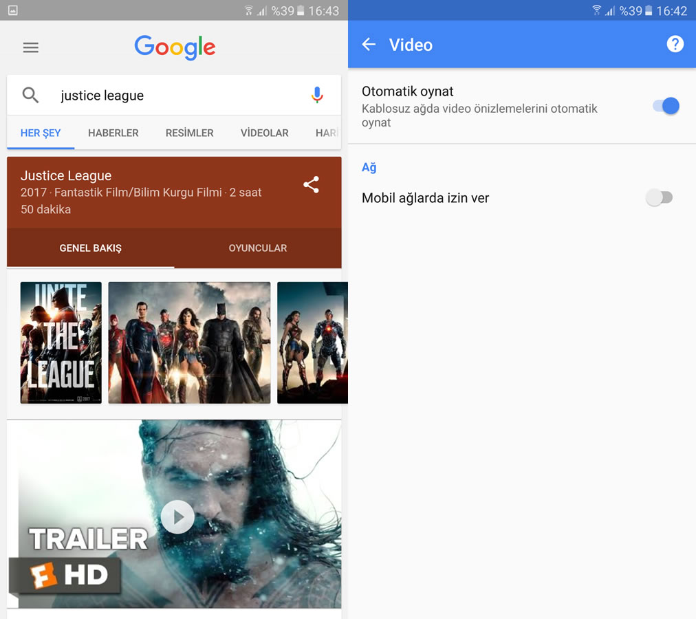Select the HER ŞEY tab
Screen dimensions: 696x619
coord(41,133)
